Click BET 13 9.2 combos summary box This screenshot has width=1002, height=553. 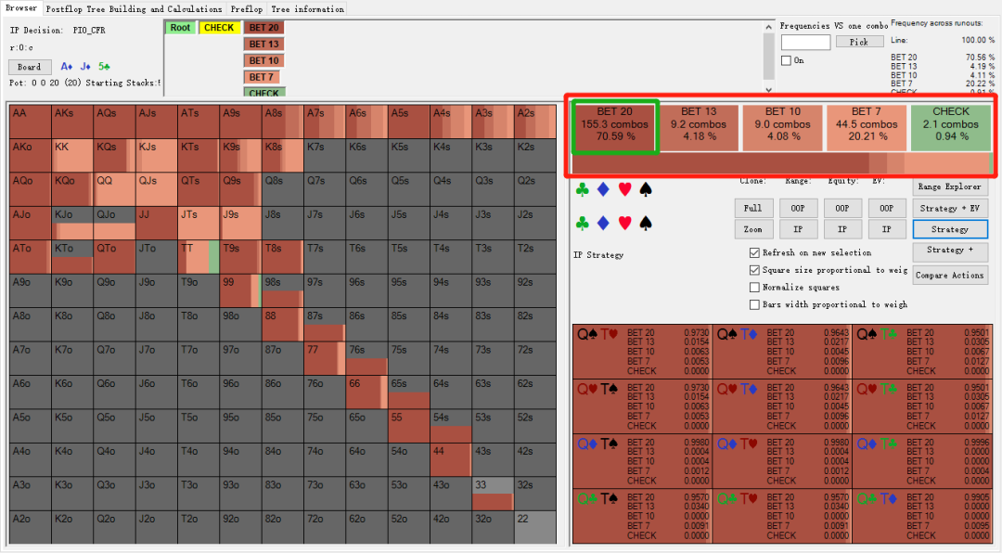(699, 128)
